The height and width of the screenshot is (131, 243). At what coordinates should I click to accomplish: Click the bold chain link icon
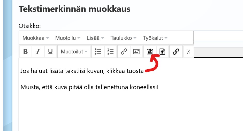coord(176,52)
